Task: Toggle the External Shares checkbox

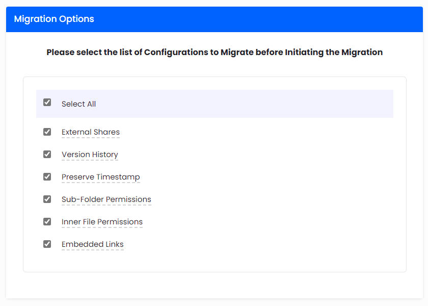Action: tap(47, 132)
